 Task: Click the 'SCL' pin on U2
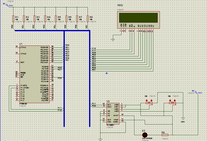(109, 105)
